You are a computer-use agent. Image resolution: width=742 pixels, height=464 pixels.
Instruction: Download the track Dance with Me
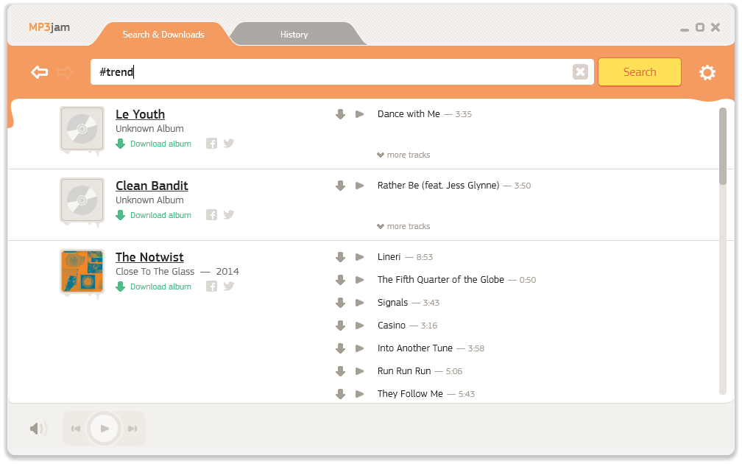pos(340,114)
